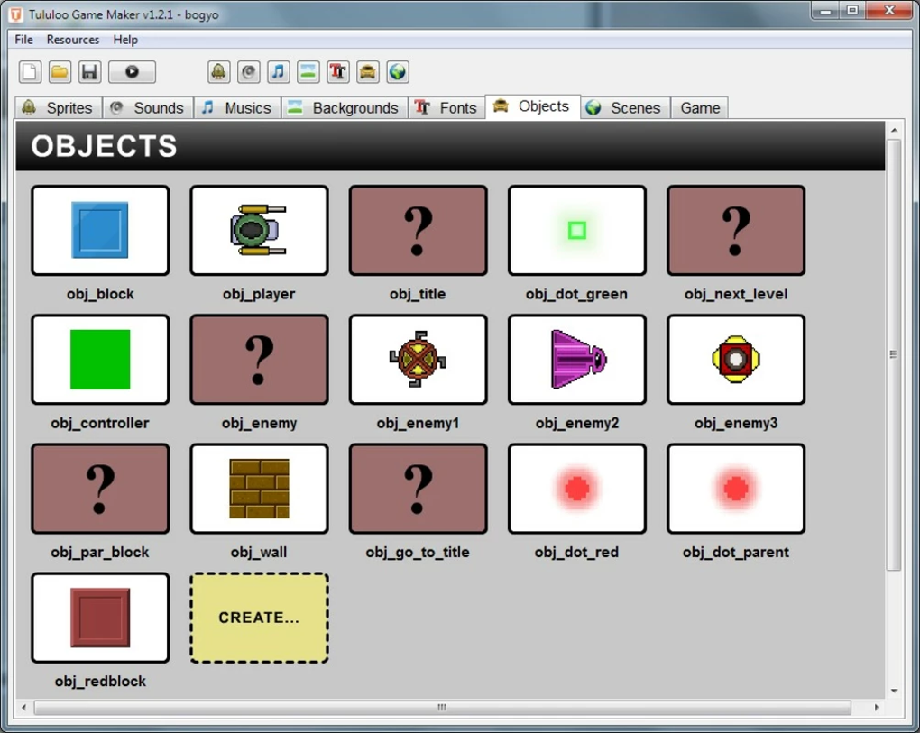Run the game with the play button
The width and height of the screenshot is (920, 733).
tap(132, 72)
